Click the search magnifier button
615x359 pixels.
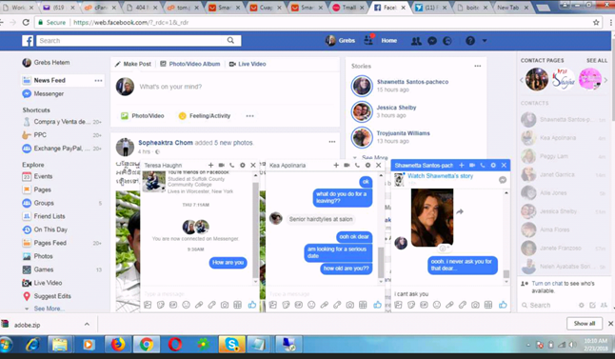click(x=230, y=40)
